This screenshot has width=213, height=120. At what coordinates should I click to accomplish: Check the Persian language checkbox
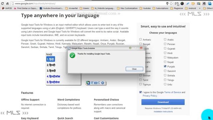click(x=165, y=44)
